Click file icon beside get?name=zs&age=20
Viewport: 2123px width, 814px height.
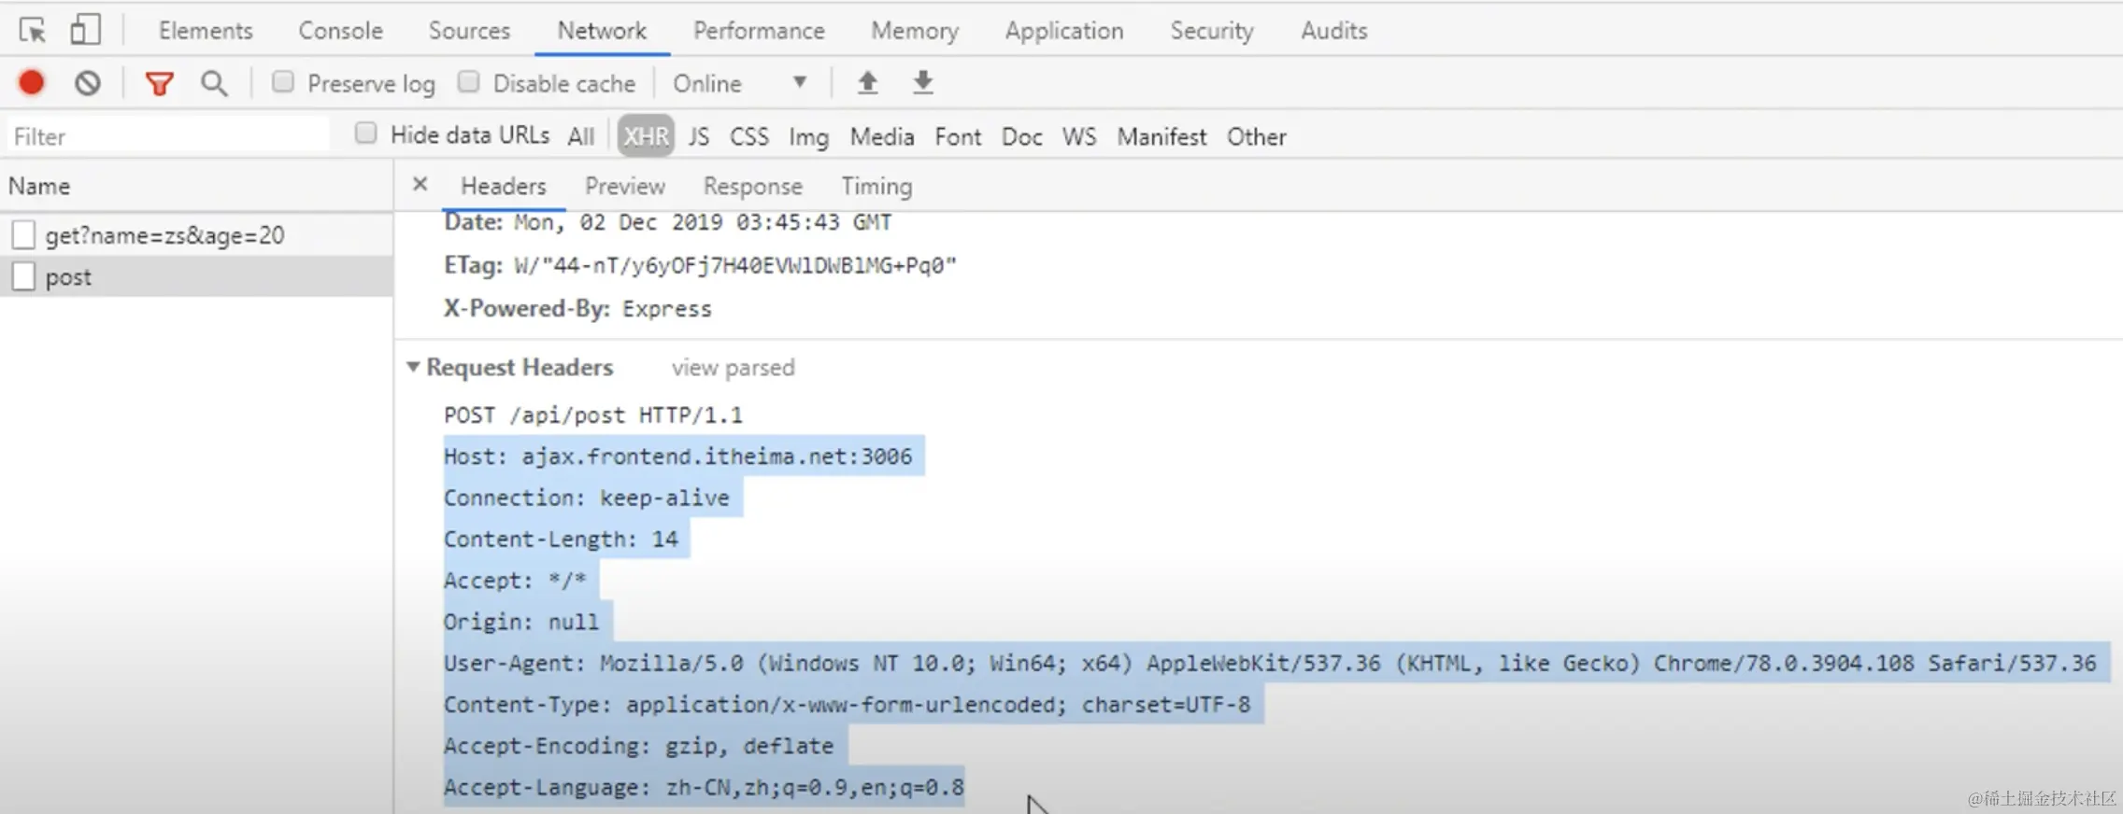click(23, 235)
